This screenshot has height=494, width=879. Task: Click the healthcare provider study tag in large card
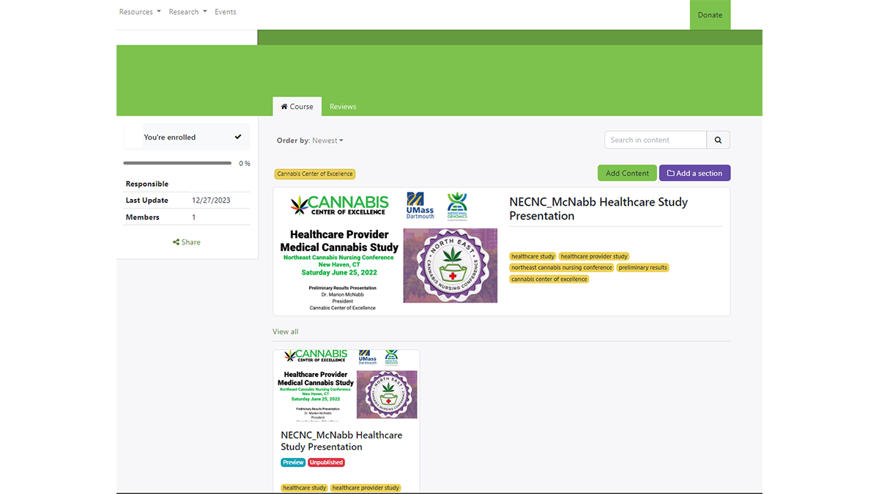tap(594, 257)
